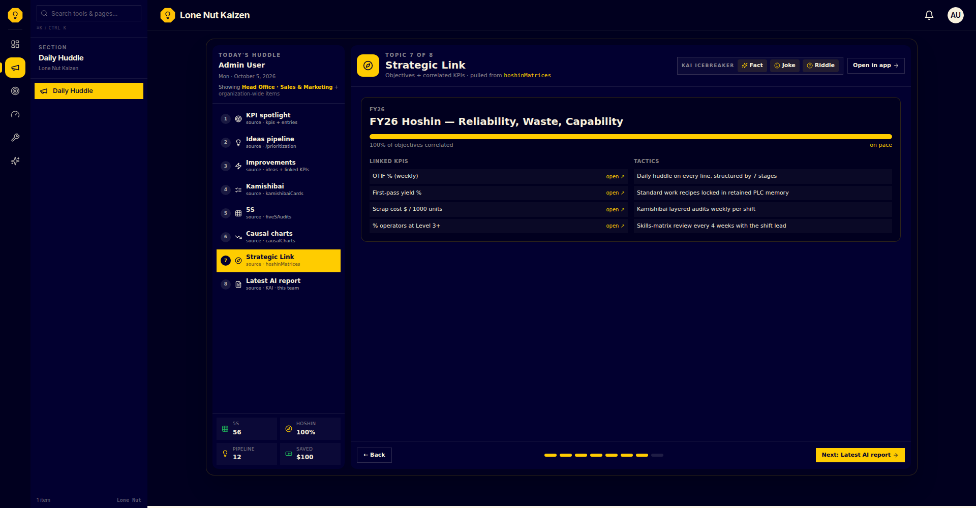Select the Strategic Link topic
976x508 pixels.
(x=279, y=261)
